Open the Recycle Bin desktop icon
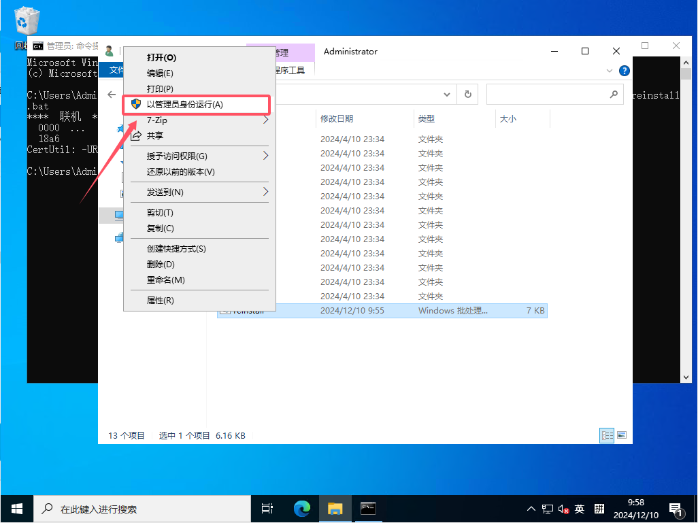The height and width of the screenshot is (523, 698). click(x=27, y=27)
